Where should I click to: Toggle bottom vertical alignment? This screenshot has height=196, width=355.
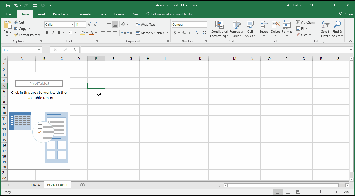point(115,24)
